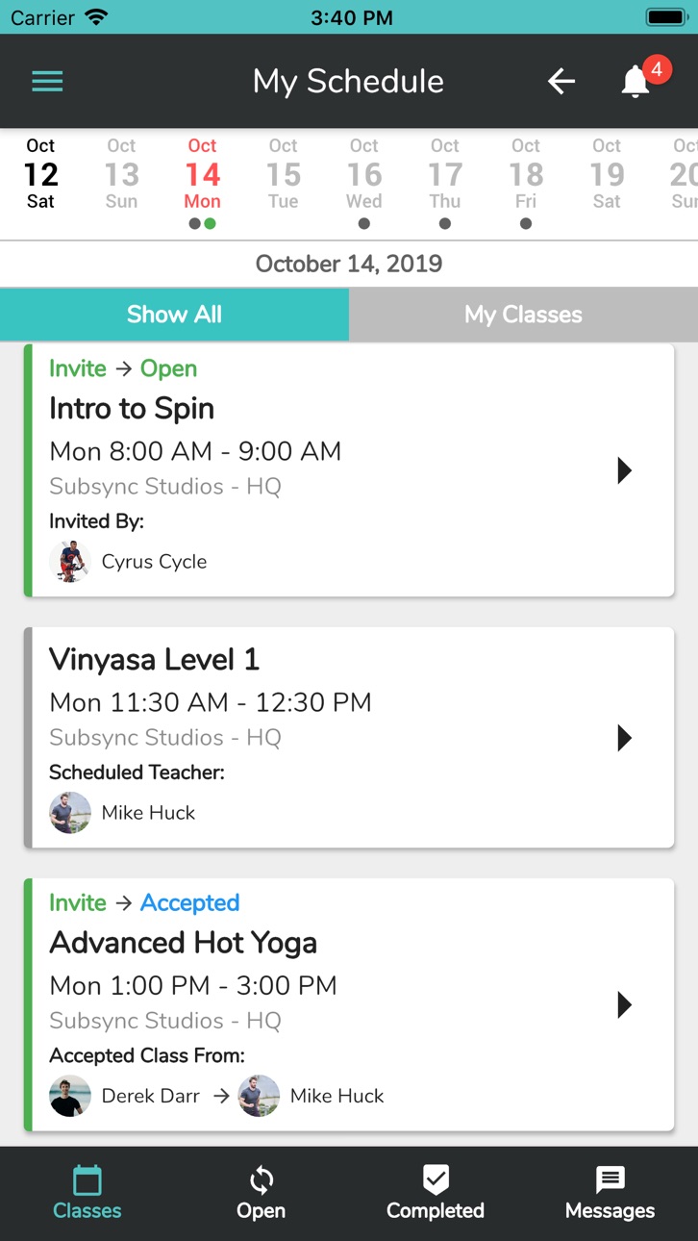Switch to the Show All filter
The image size is (698, 1241).
(174, 315)
